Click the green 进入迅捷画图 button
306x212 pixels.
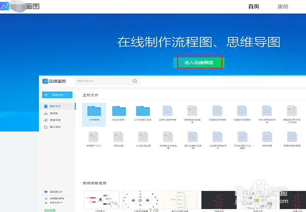point(199,62)
